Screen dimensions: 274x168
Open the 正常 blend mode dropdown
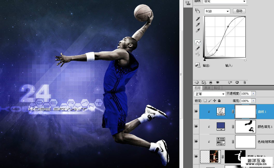209,94
